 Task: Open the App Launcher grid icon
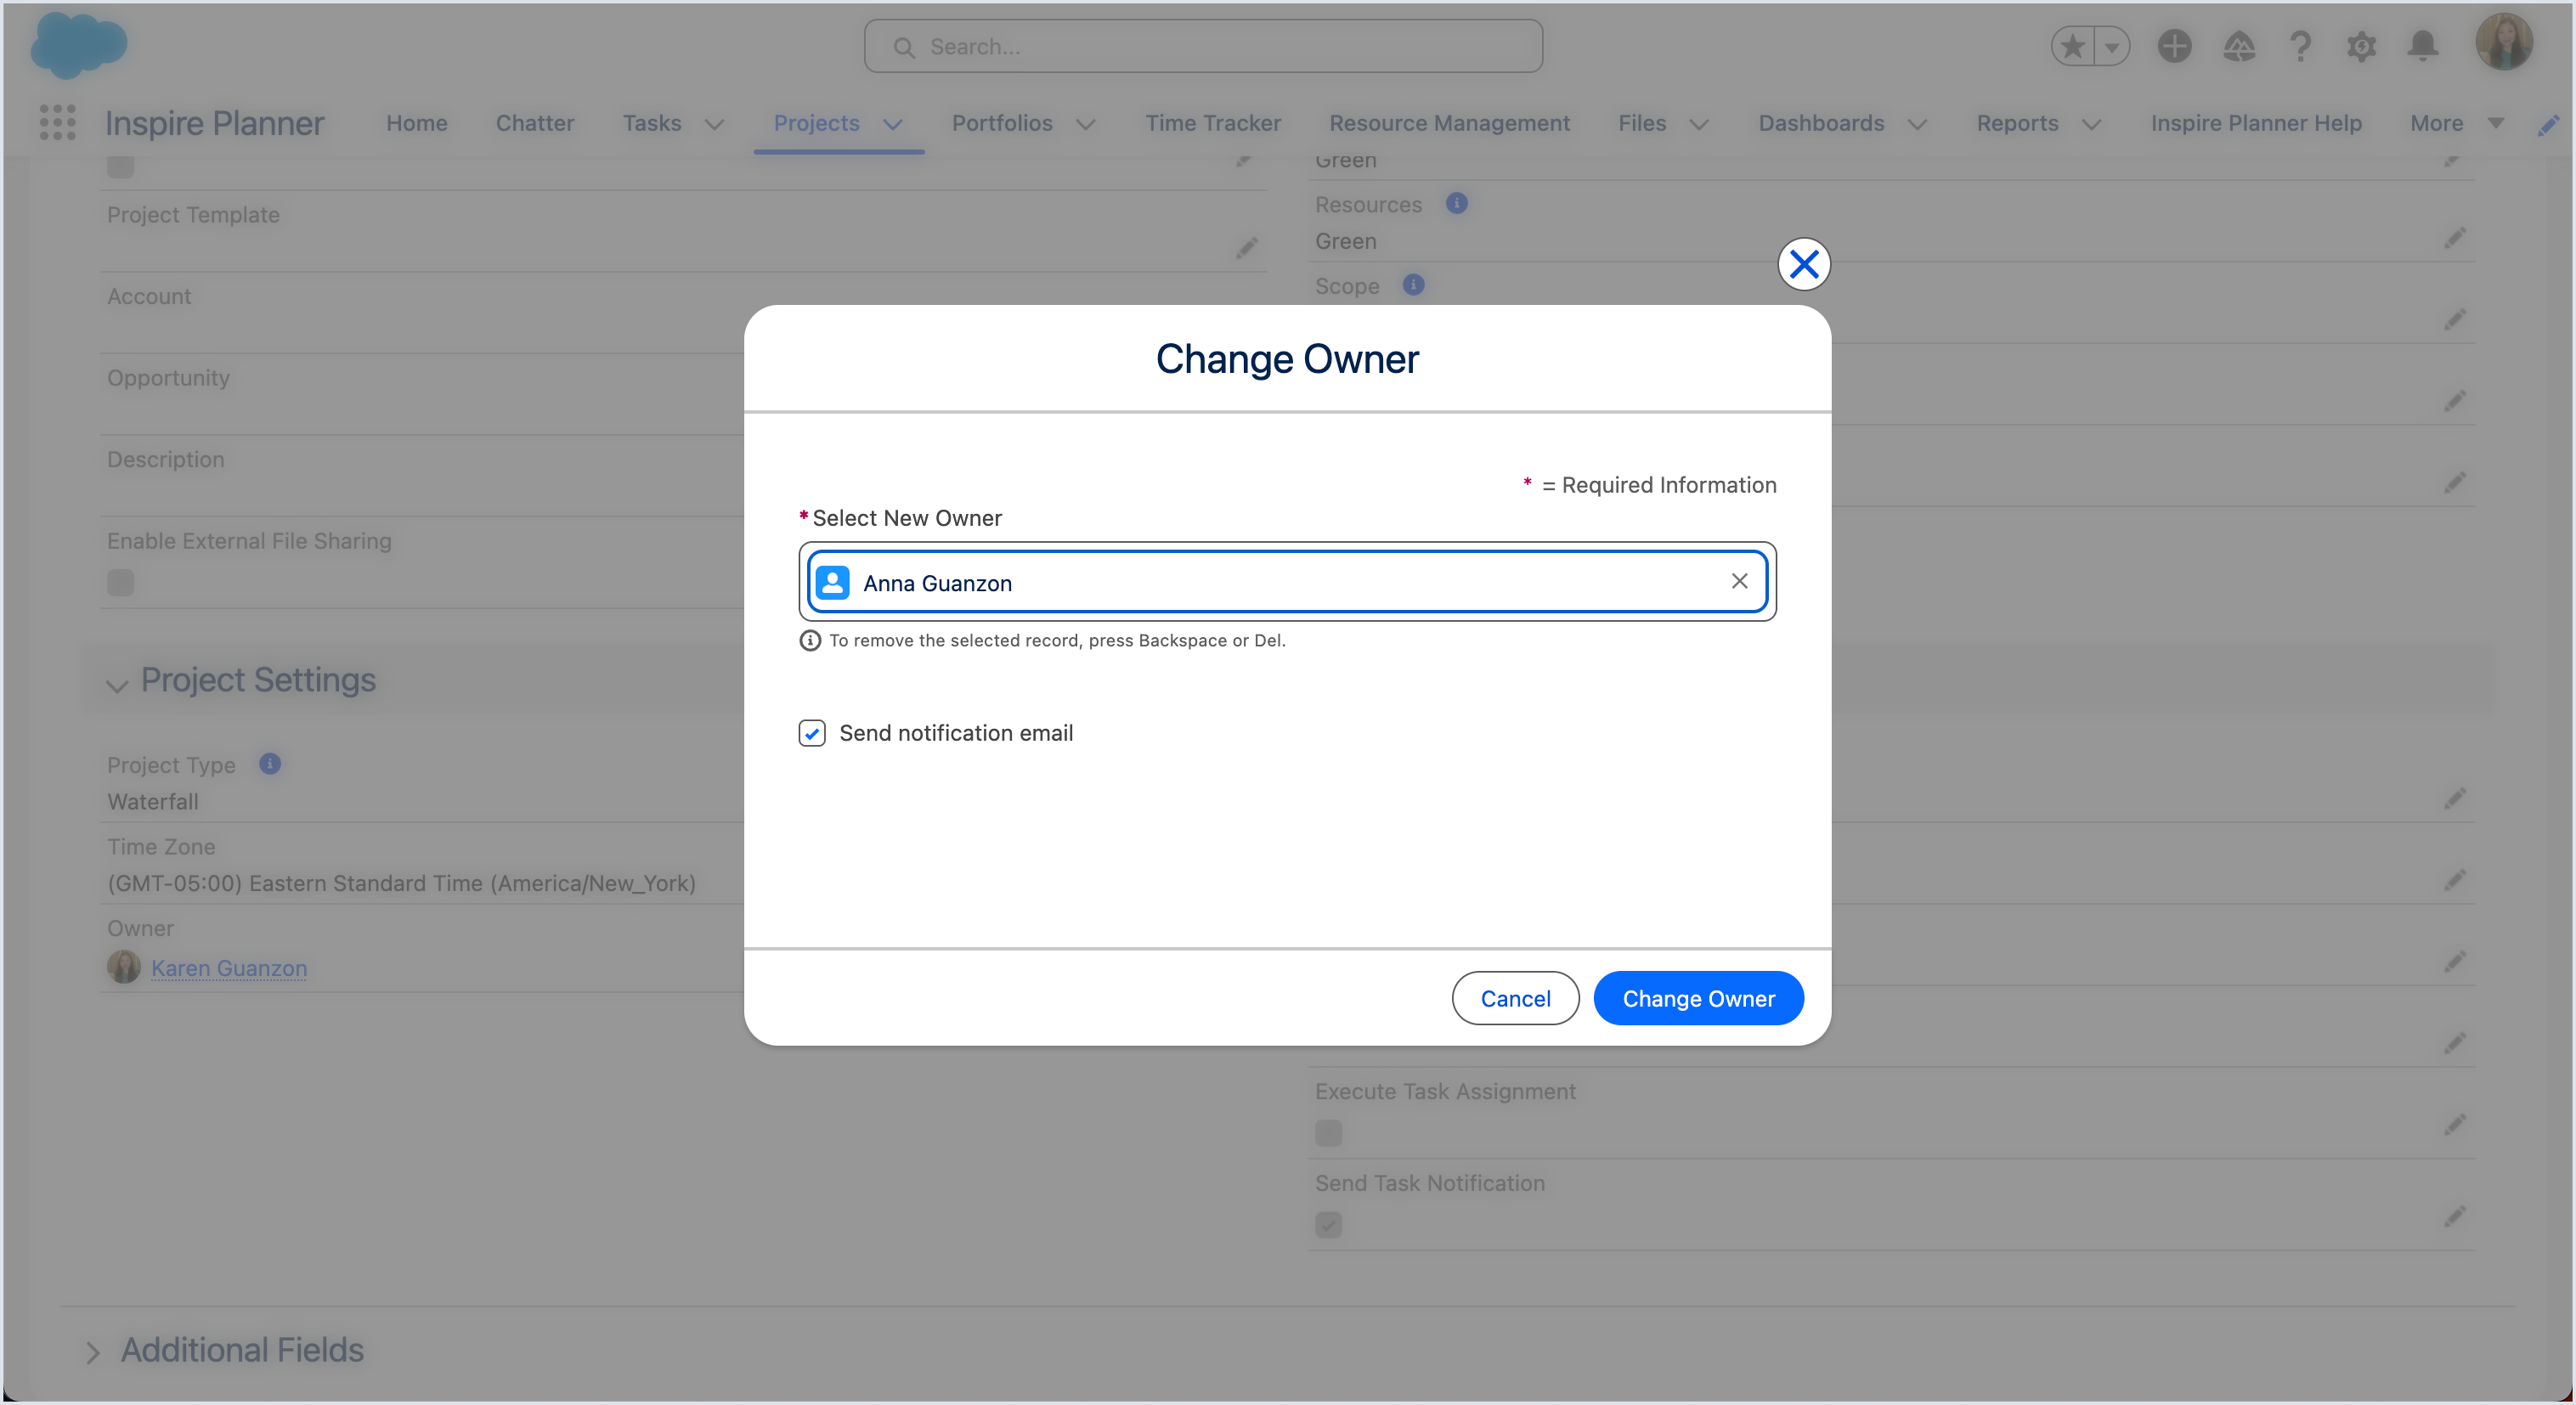(57, 123)
